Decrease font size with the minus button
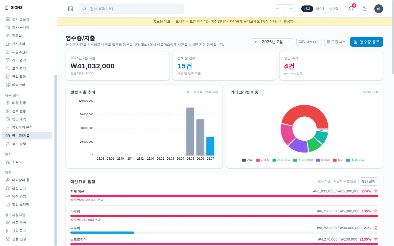394x246 pixels. click(277, 9)
